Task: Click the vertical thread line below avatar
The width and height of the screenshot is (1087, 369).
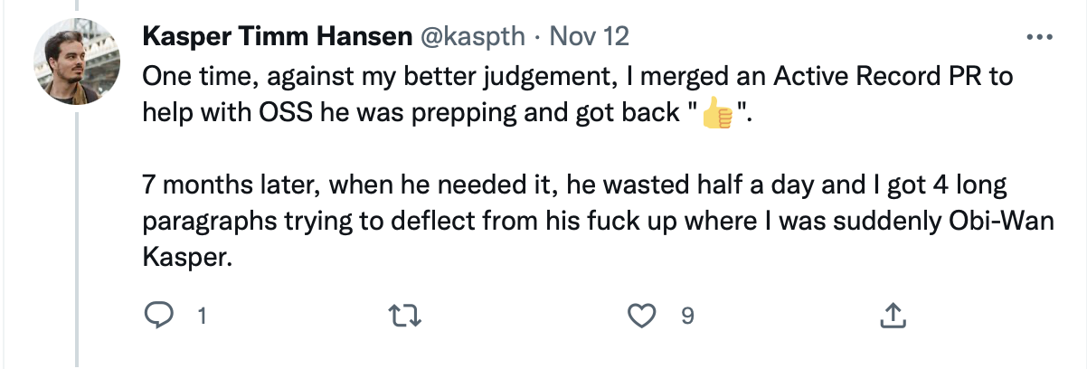Action: pos(79,235)
